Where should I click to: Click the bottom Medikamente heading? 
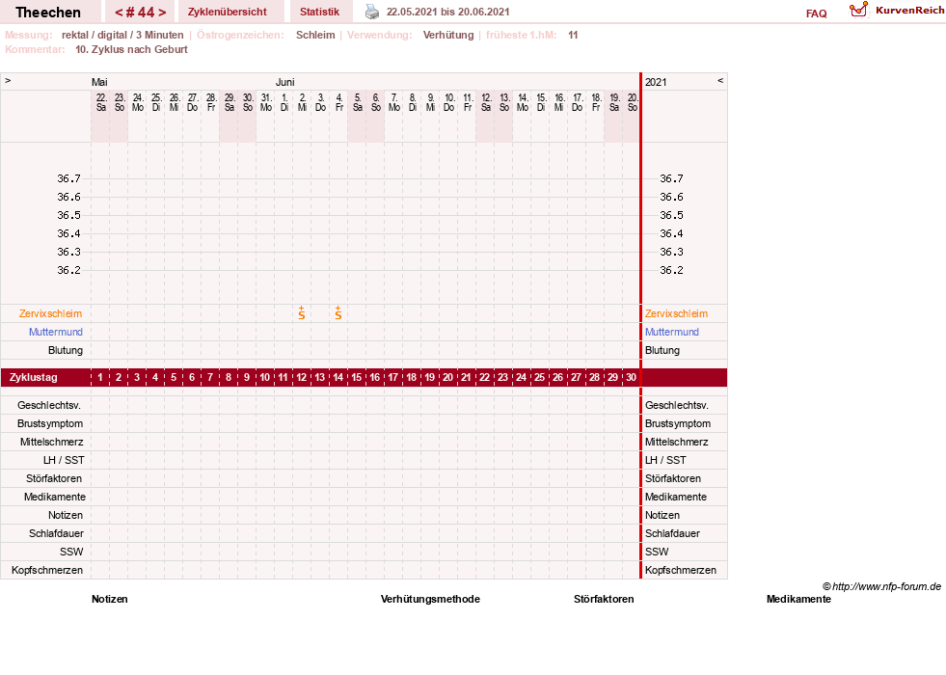pos(798,599)
